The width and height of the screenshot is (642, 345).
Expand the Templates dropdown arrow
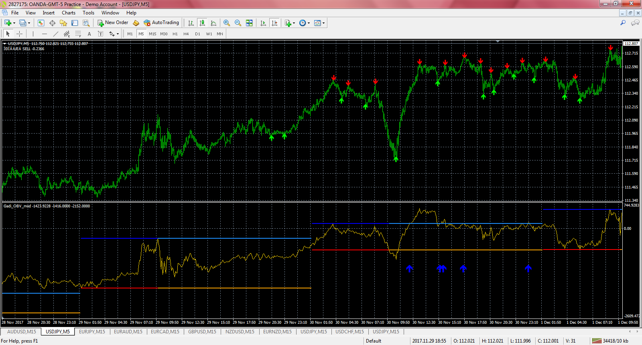(x=323, y=23)
